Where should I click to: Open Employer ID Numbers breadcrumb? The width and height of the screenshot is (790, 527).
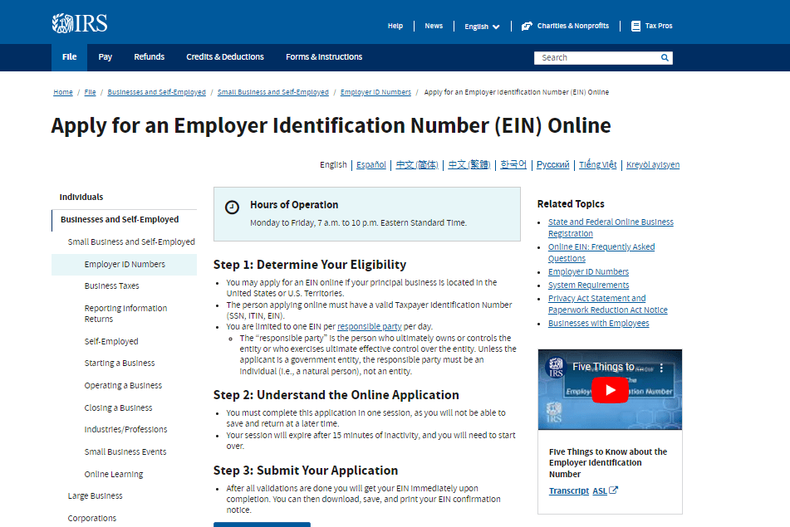click(375, 92)
